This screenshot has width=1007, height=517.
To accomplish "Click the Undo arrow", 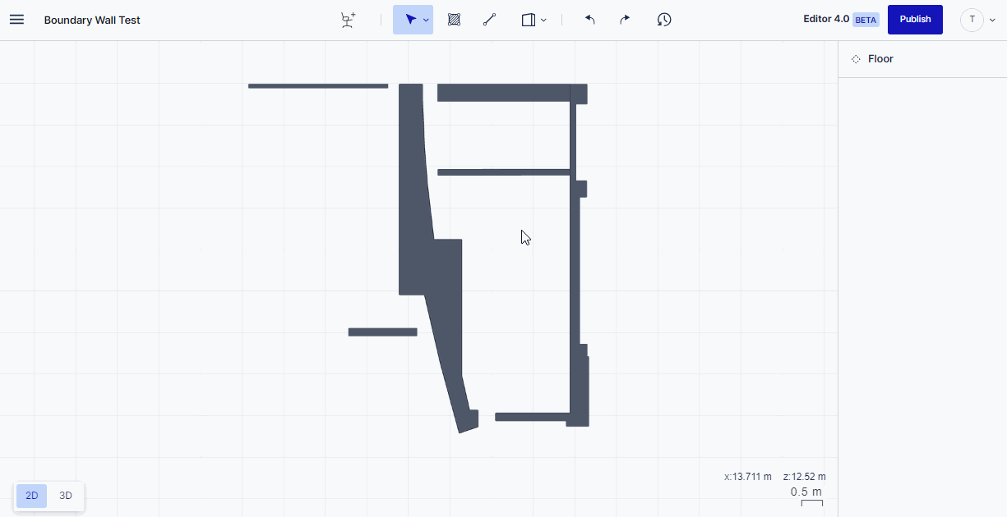I will (589, 19).
